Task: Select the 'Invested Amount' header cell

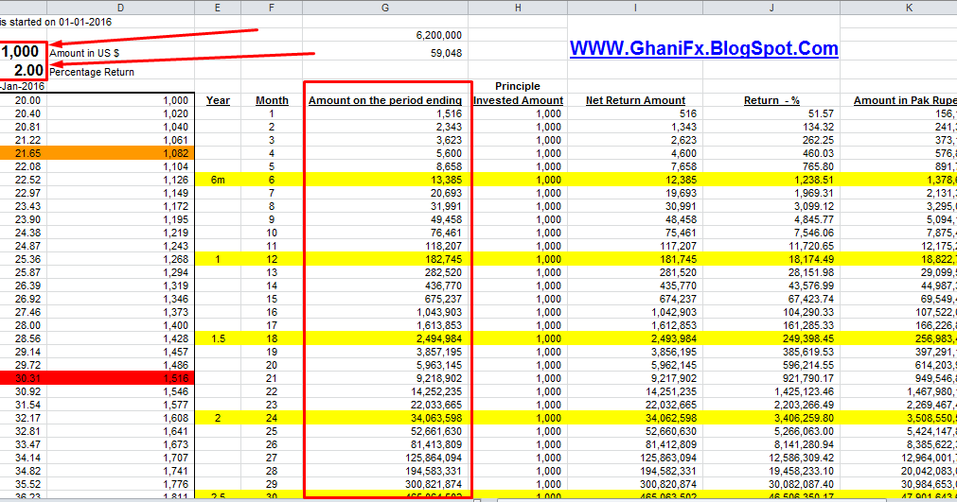Action: click(x=518, y=100)
